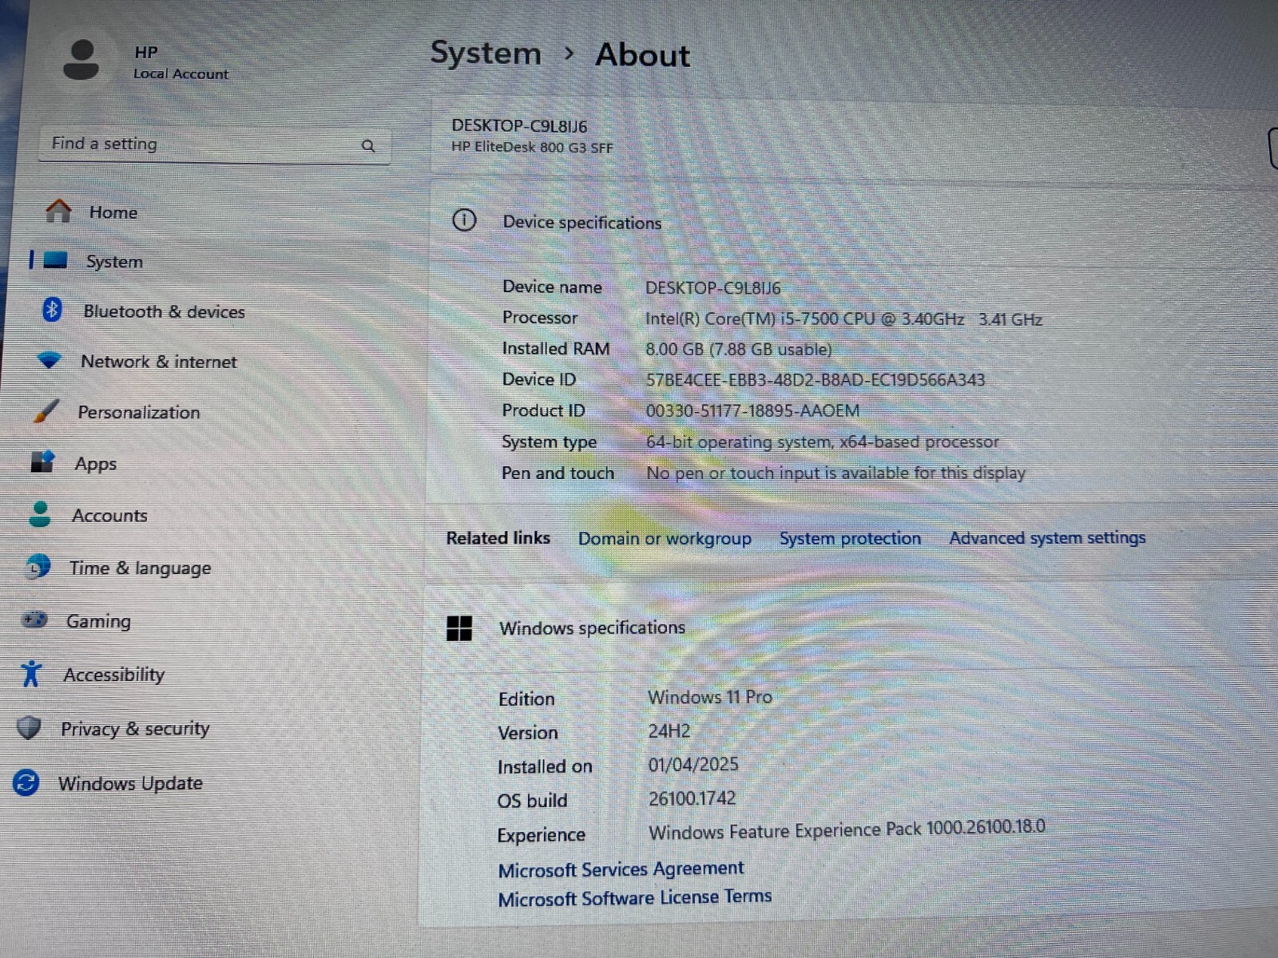The image size is (1278, 958).
Task: Click the Bluetooth icon in sidebar
Action: pos(52,310)
